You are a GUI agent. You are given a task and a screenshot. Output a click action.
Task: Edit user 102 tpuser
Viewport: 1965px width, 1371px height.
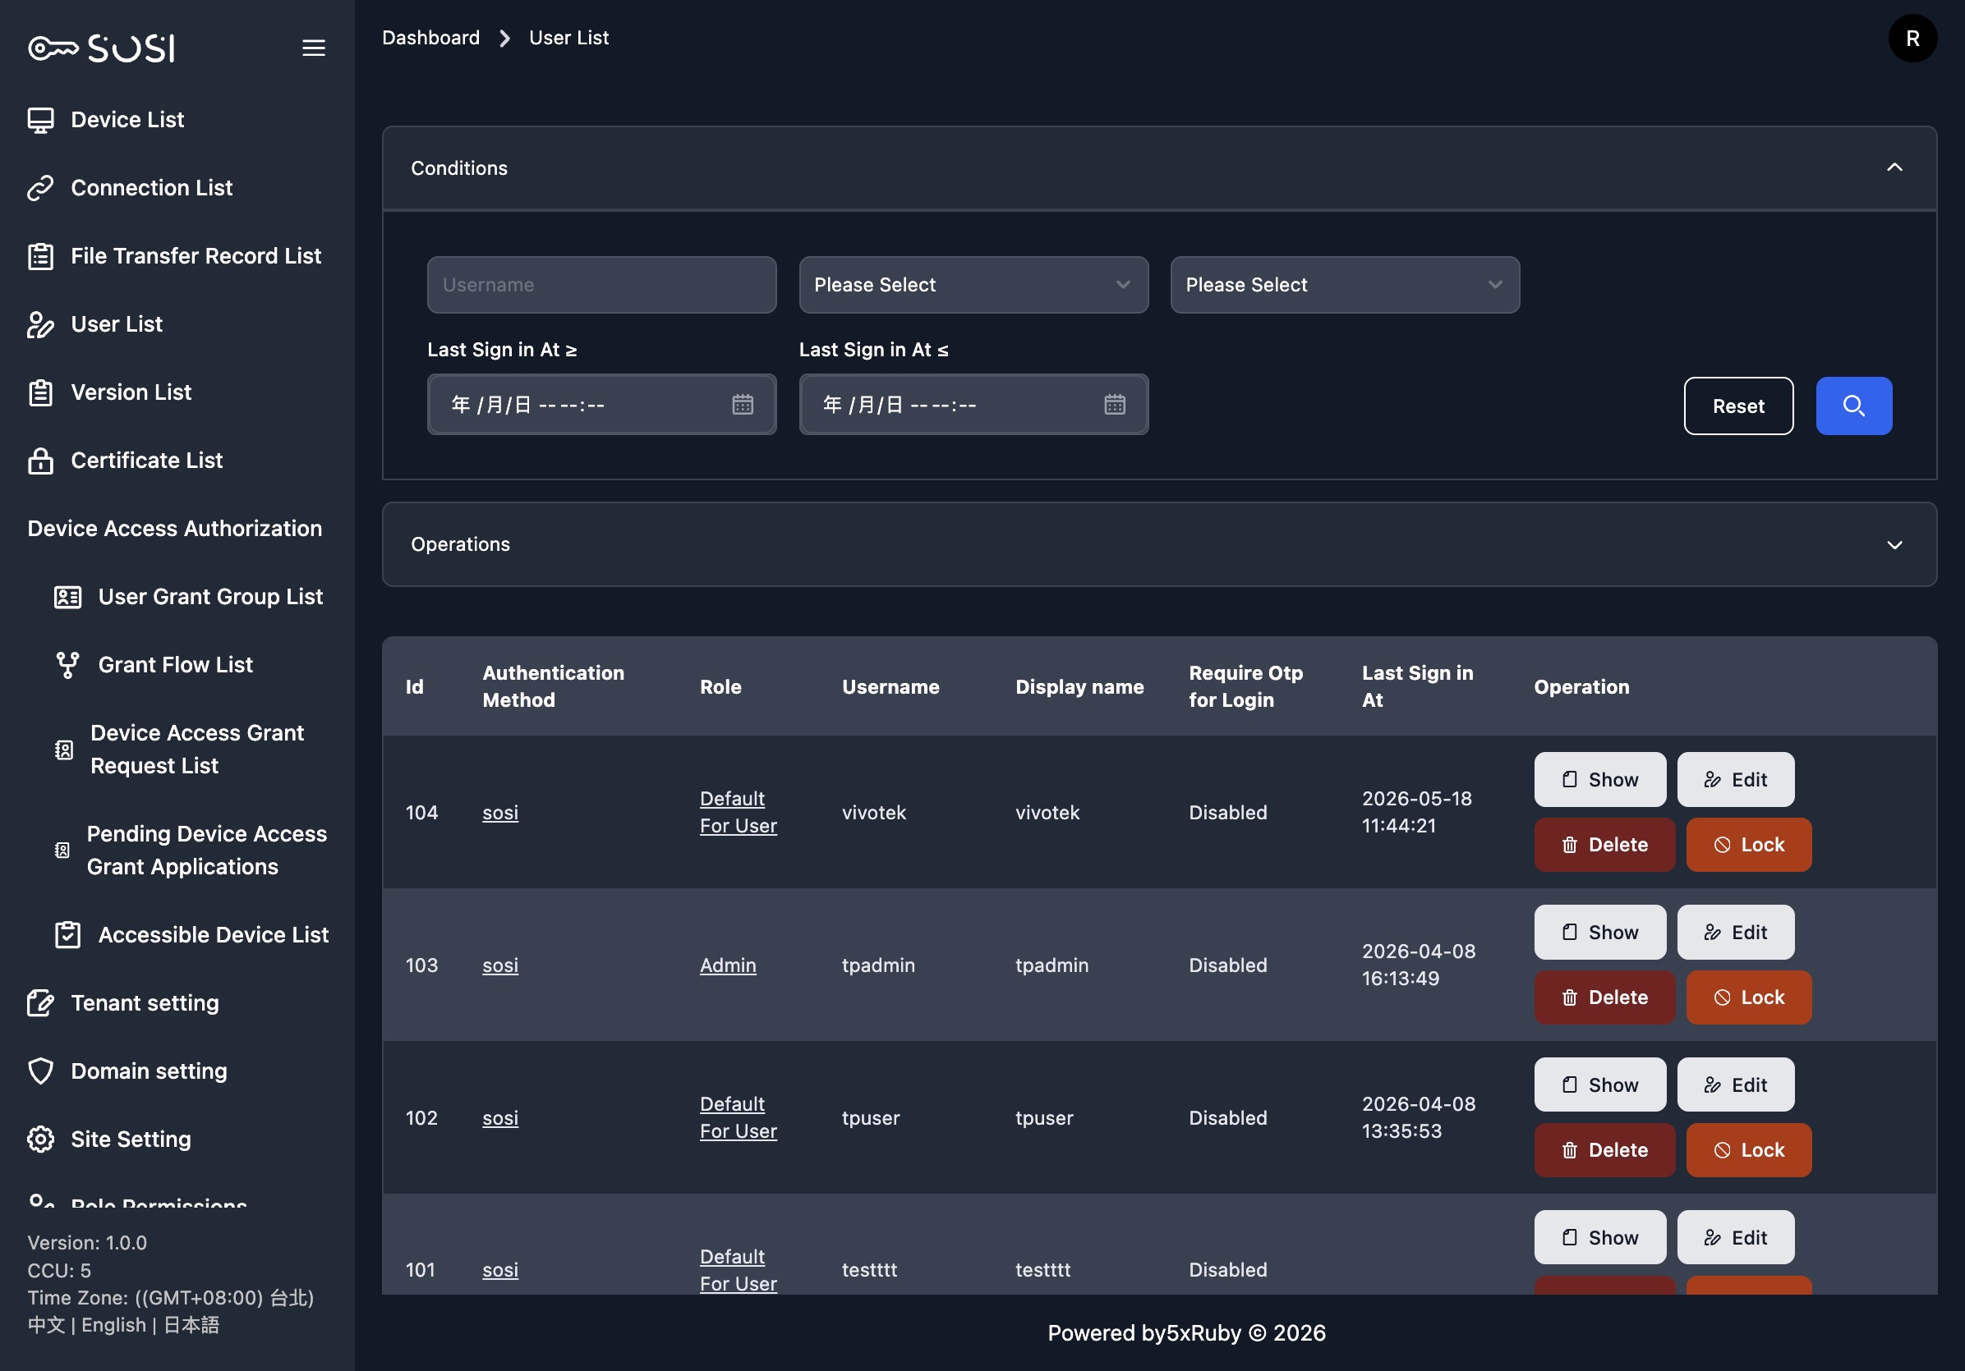(1735, 1084)
